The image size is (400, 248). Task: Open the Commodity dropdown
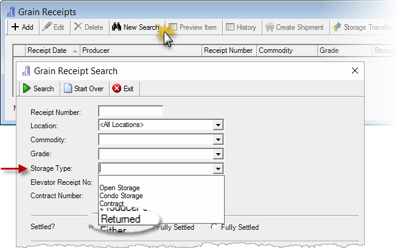point(218,140)
